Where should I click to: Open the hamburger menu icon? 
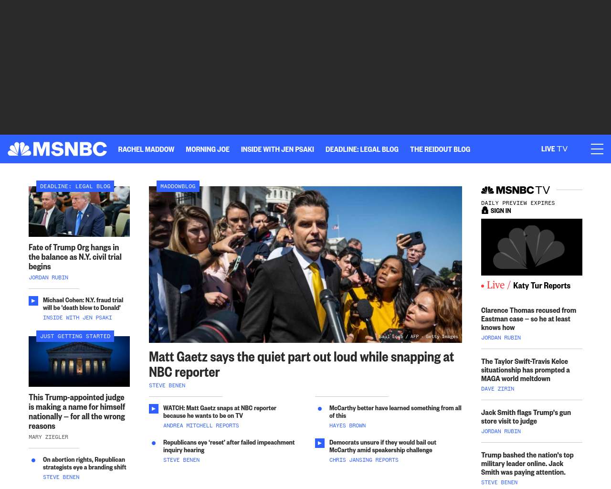pos(597,149)
